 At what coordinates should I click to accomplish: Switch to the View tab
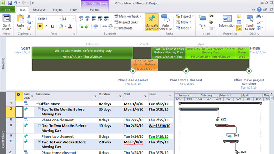coord(73,9)
